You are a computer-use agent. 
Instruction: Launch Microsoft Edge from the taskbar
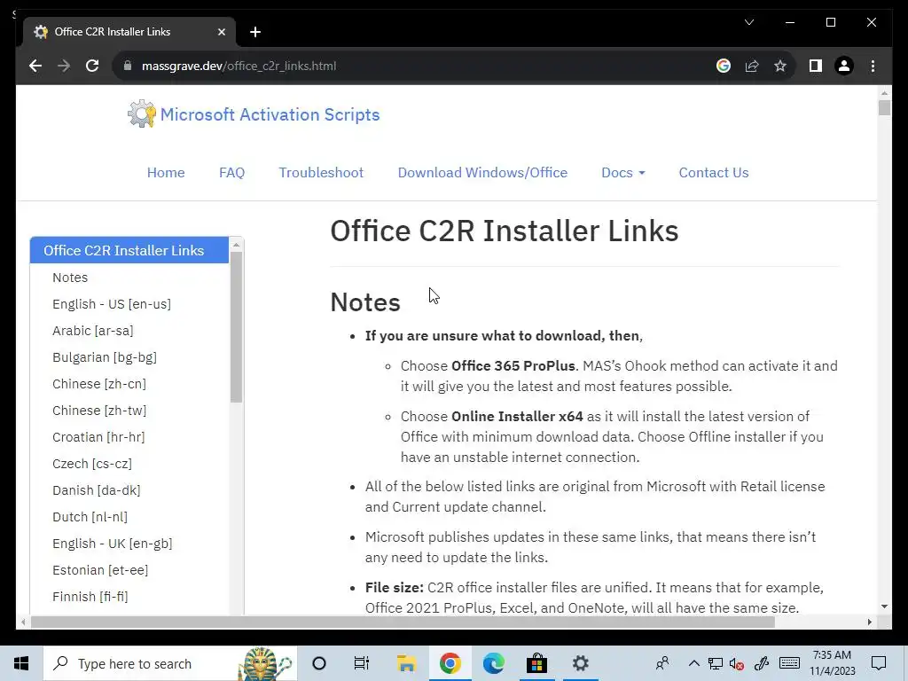point(493,663)
